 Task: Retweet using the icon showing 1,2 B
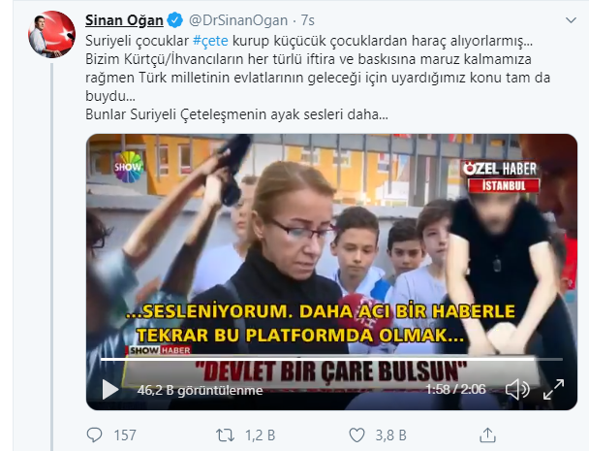click(x=225, y=435)
